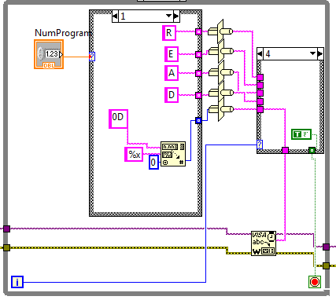Click the %x format string constant

click(x=134, y=154)
